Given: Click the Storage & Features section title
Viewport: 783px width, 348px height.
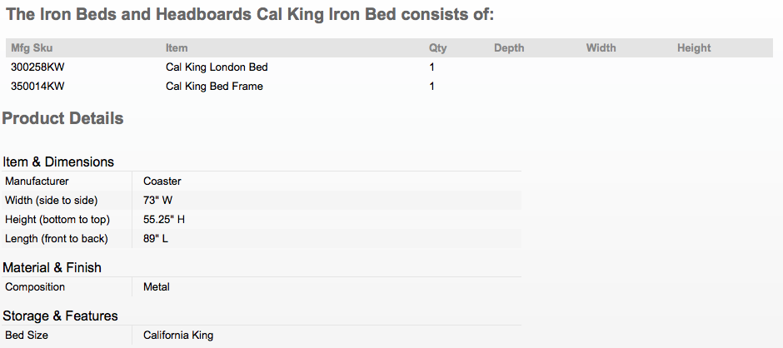Looking at the screenshot, I should tap(61, 316).
